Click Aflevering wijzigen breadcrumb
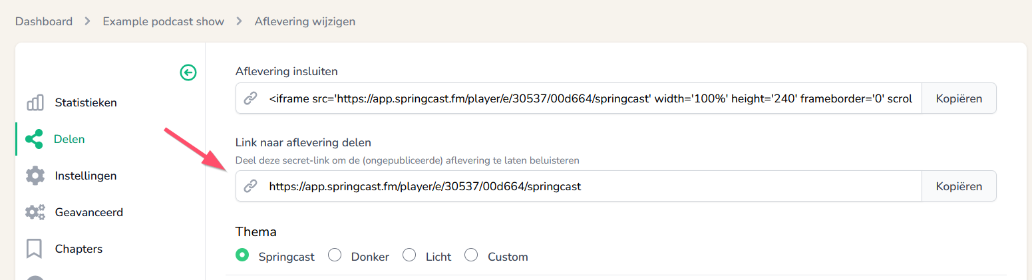 click(305, 21)
